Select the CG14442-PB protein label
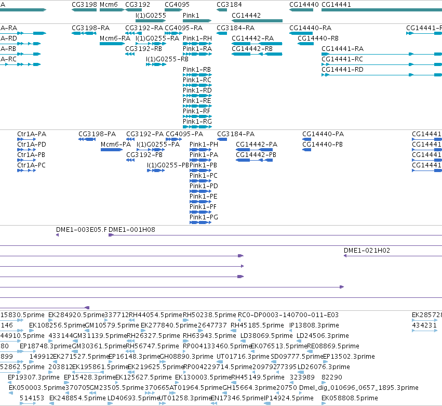 click(256, 155)
